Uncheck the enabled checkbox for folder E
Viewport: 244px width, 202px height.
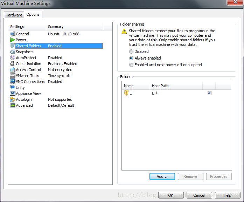209,93
